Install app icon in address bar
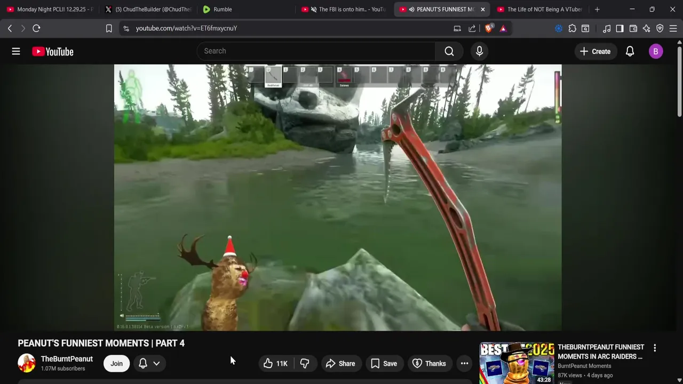This screenshot has width=683, height=384. (x=457, y=28)
